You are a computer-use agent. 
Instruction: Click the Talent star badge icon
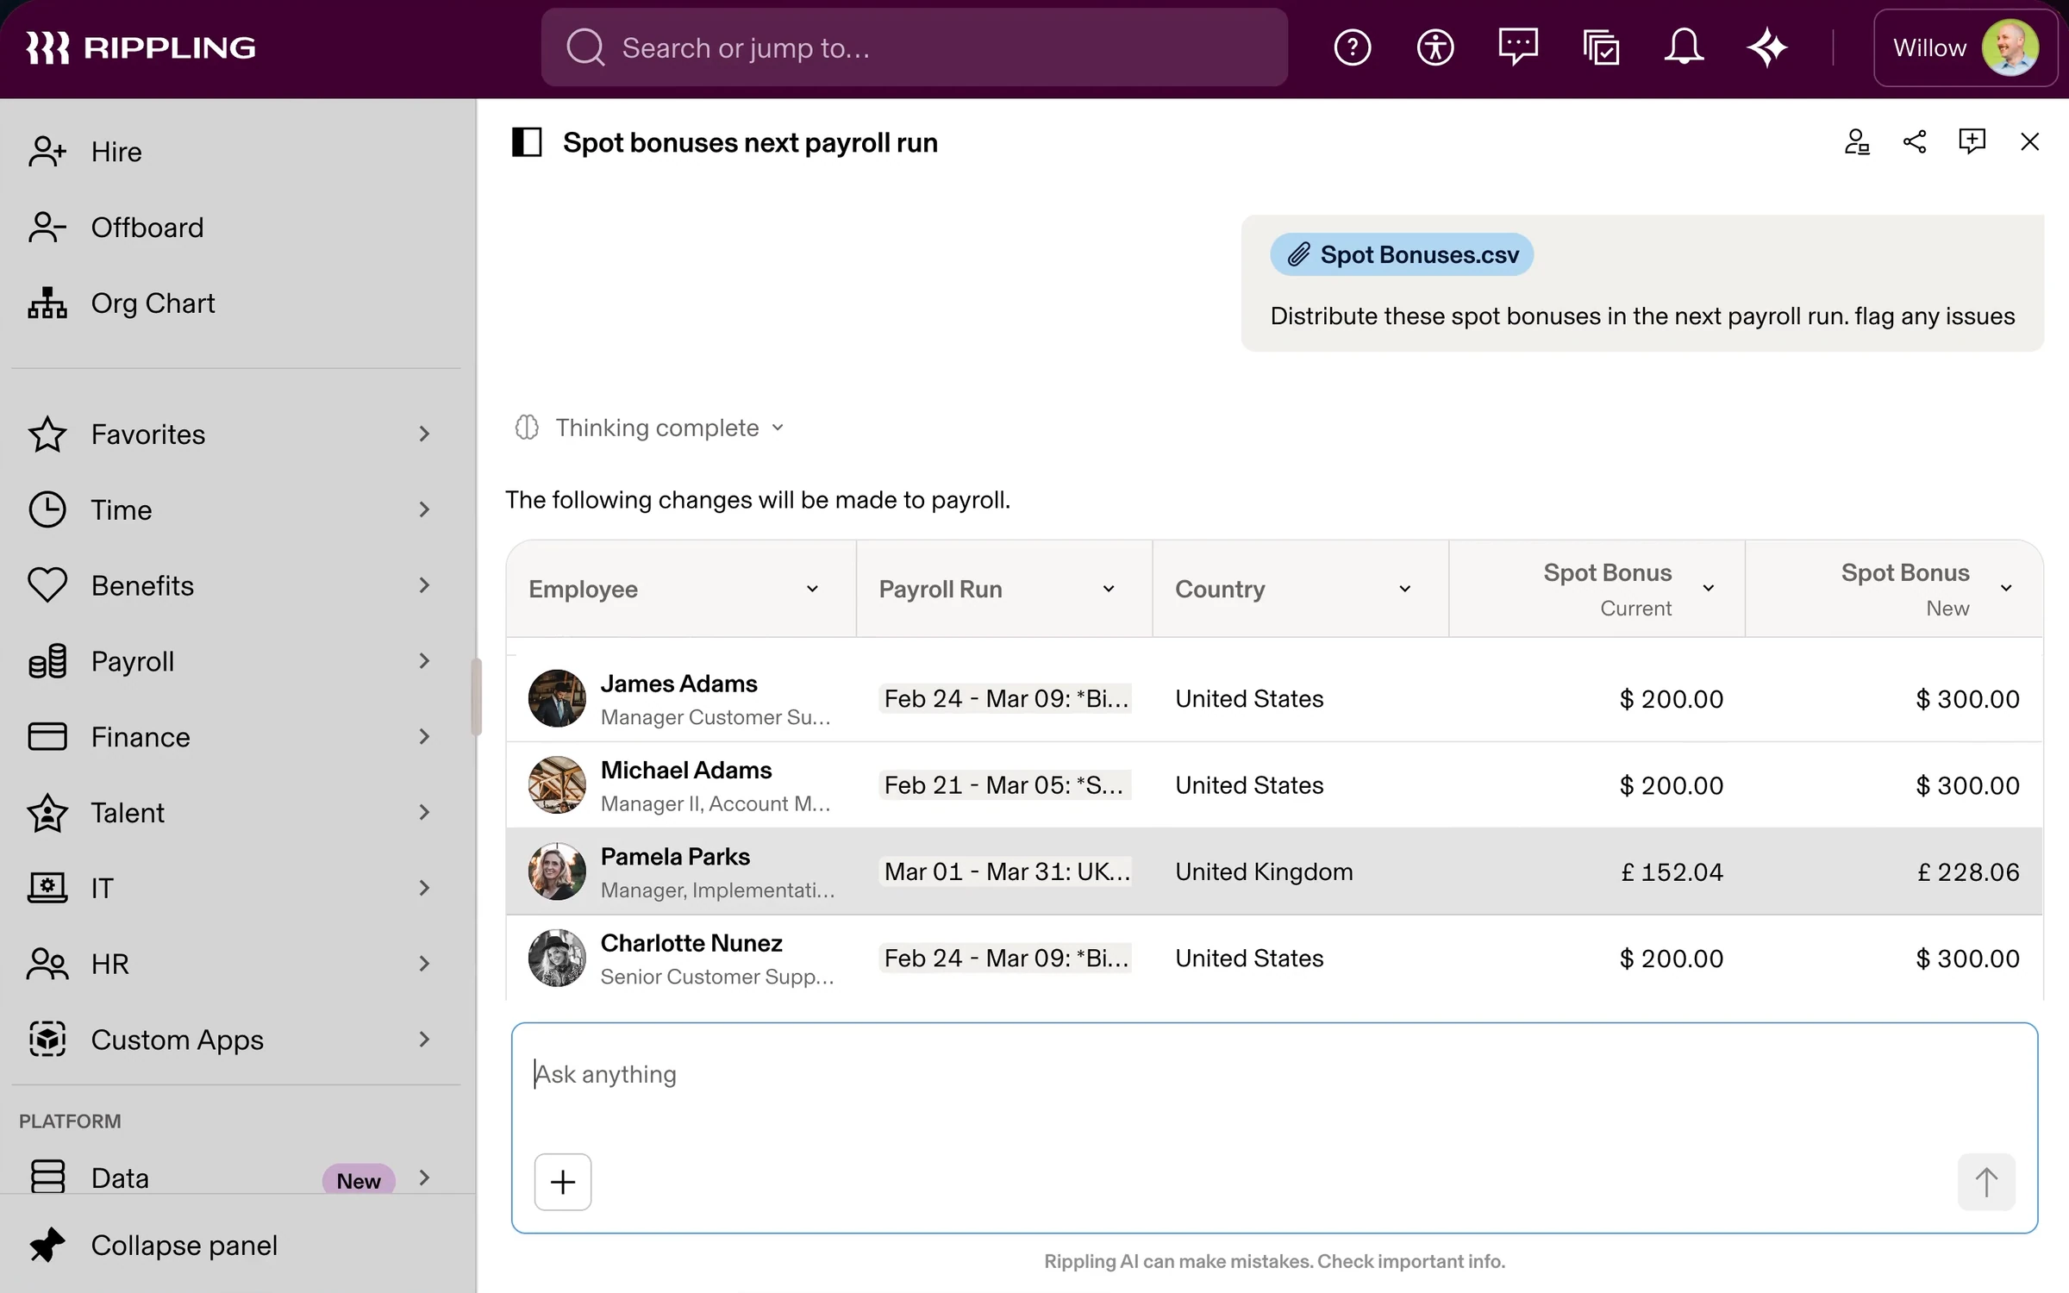click(x=47, y=813)
